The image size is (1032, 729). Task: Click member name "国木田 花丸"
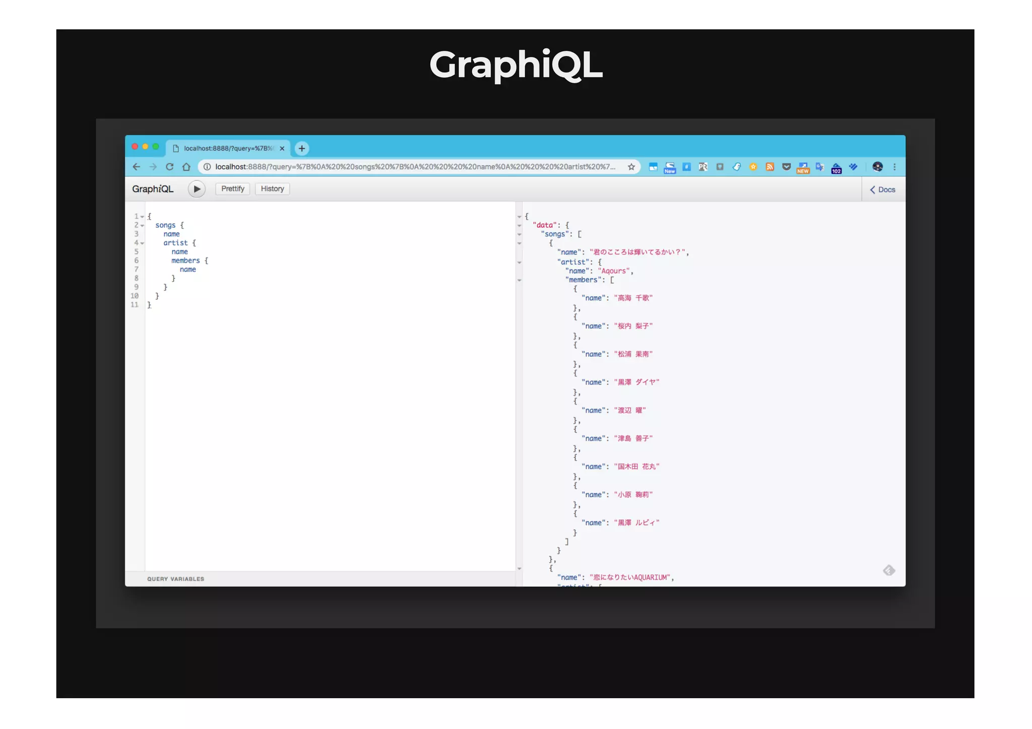coord(636,467)
